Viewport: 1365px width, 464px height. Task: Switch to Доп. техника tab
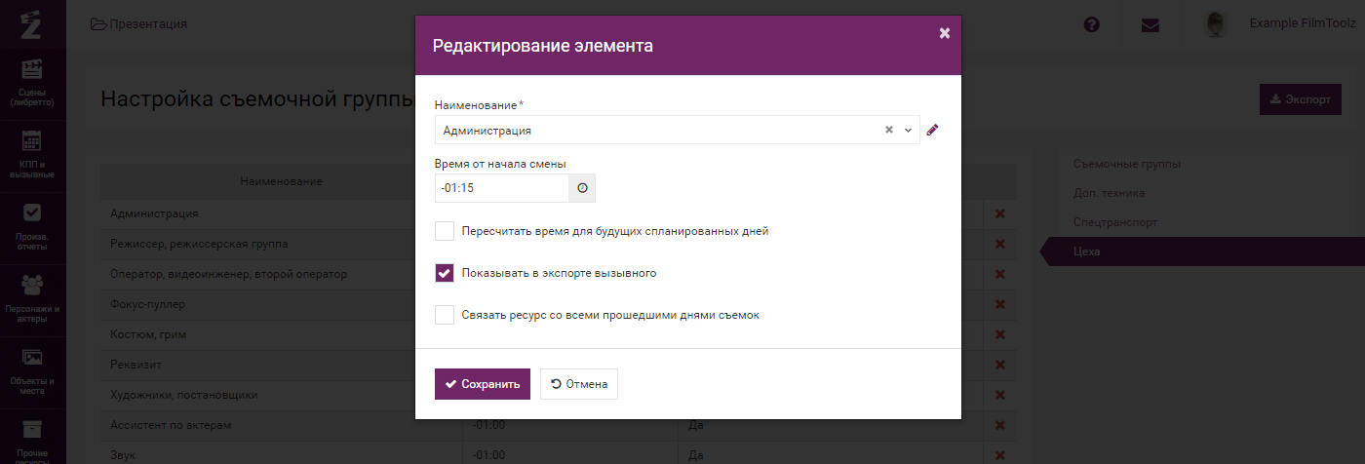pos(1109,193)
